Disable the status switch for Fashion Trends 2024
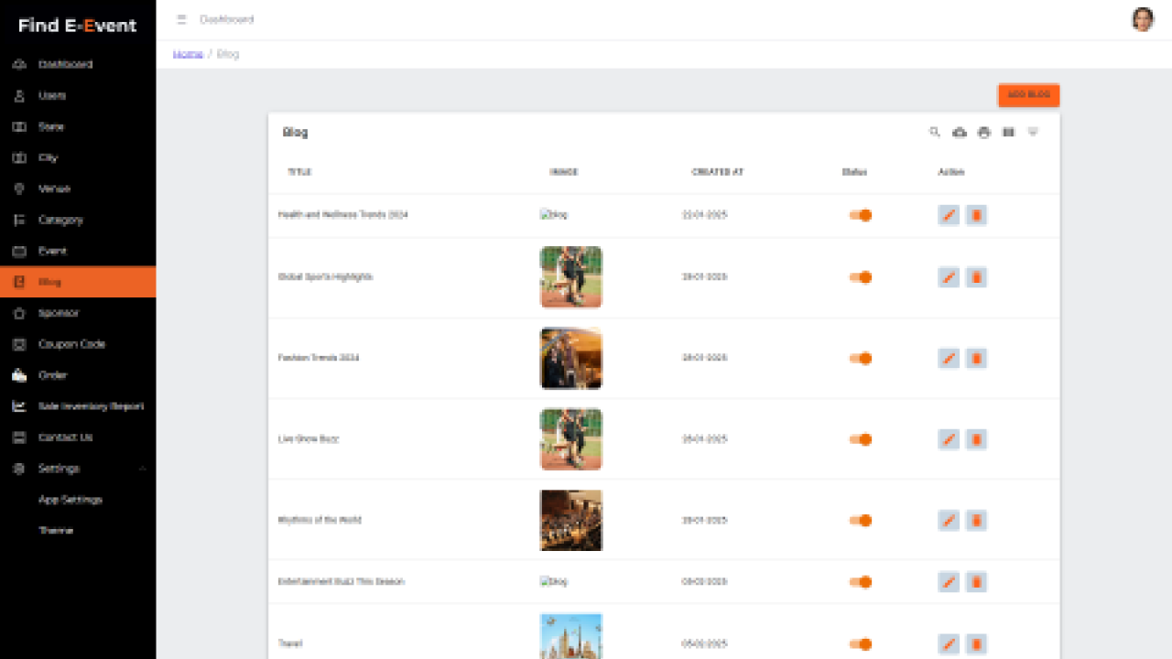 (x=860, y=358)
